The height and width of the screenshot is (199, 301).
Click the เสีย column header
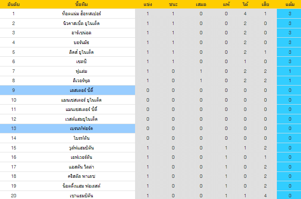click(x=265, y=4)
